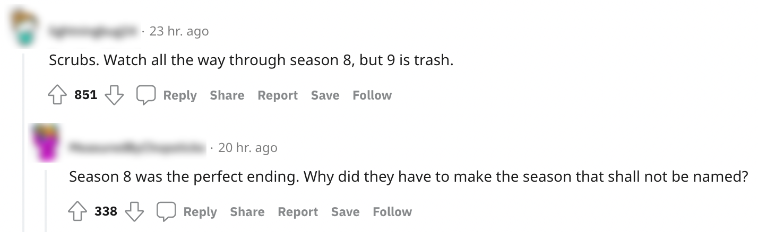Screen dimensions: 758x232
Task: Open the '23 hr. ago' comment timestamp
Action: point(179,31)
